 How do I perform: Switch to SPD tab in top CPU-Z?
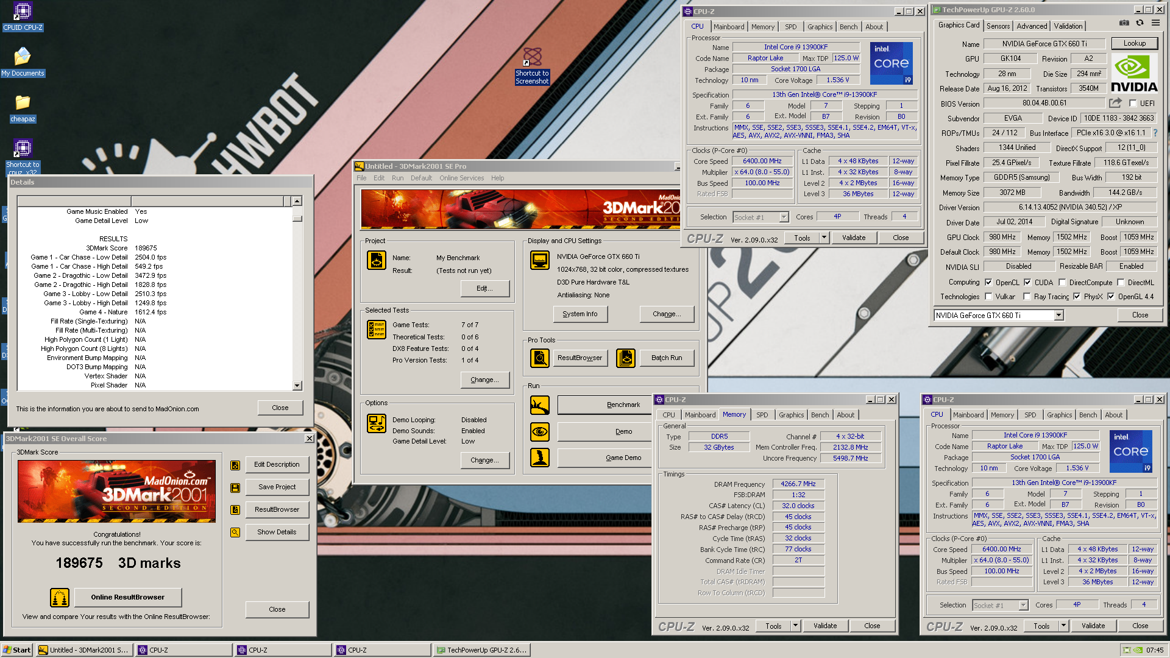(x=790, y=27)
